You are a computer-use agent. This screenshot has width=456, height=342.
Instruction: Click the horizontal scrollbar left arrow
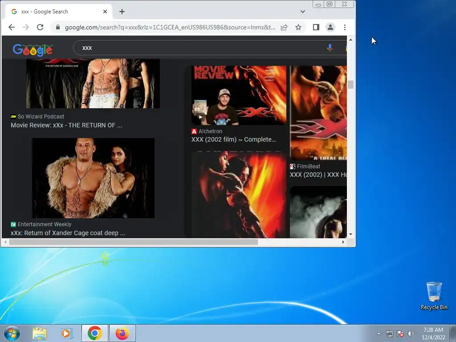5,242
